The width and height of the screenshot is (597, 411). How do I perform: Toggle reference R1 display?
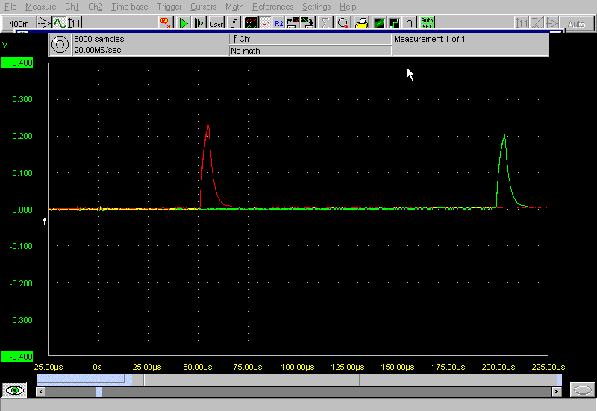[x=266, y=23]
